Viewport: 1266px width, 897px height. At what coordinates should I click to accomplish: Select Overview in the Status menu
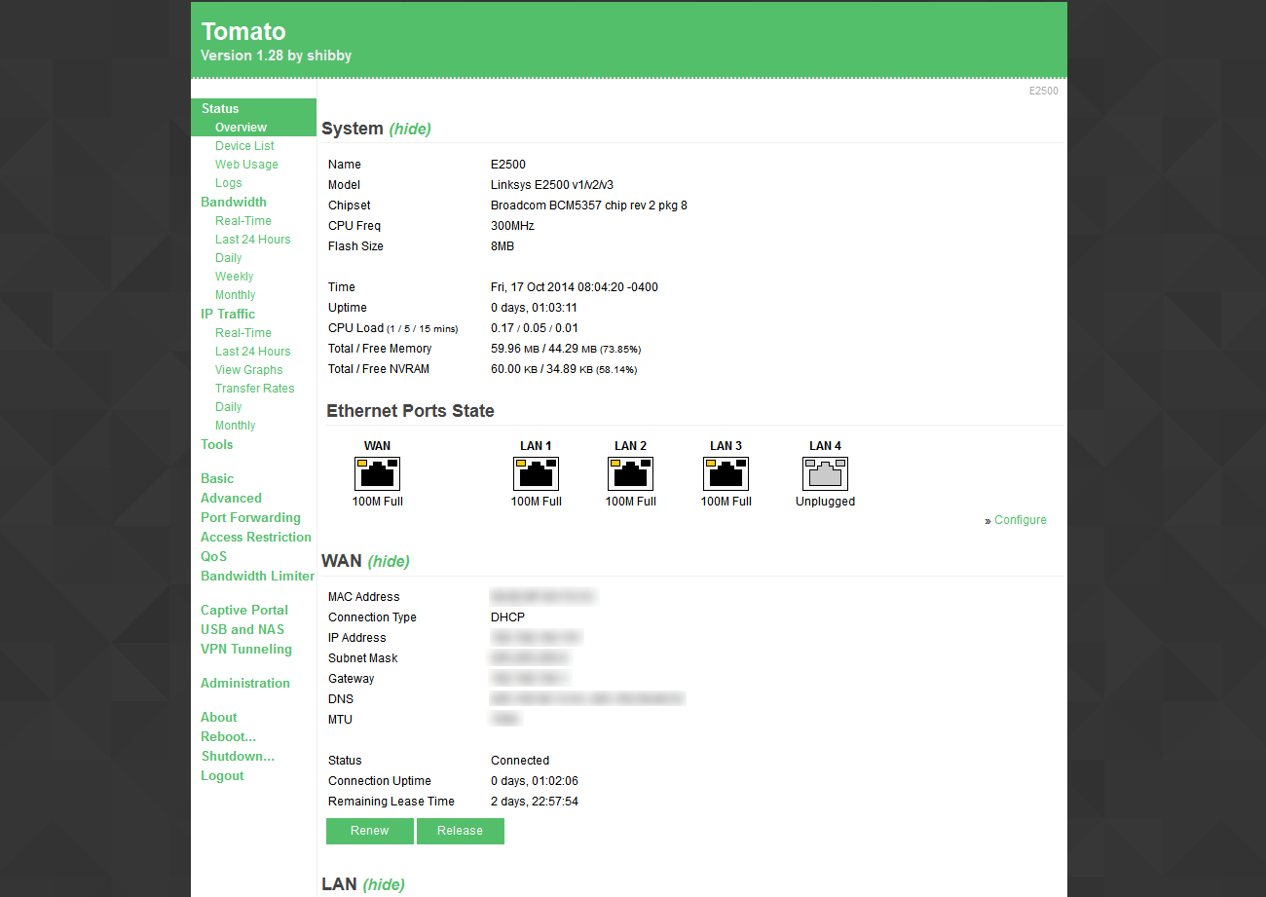(241, 128)
